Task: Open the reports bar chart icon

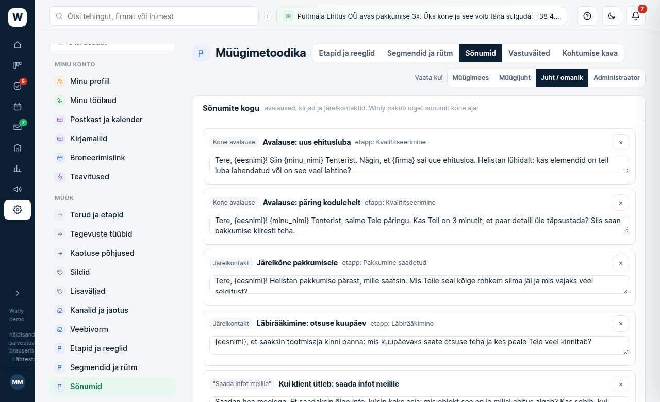Action: pos(18,169)
